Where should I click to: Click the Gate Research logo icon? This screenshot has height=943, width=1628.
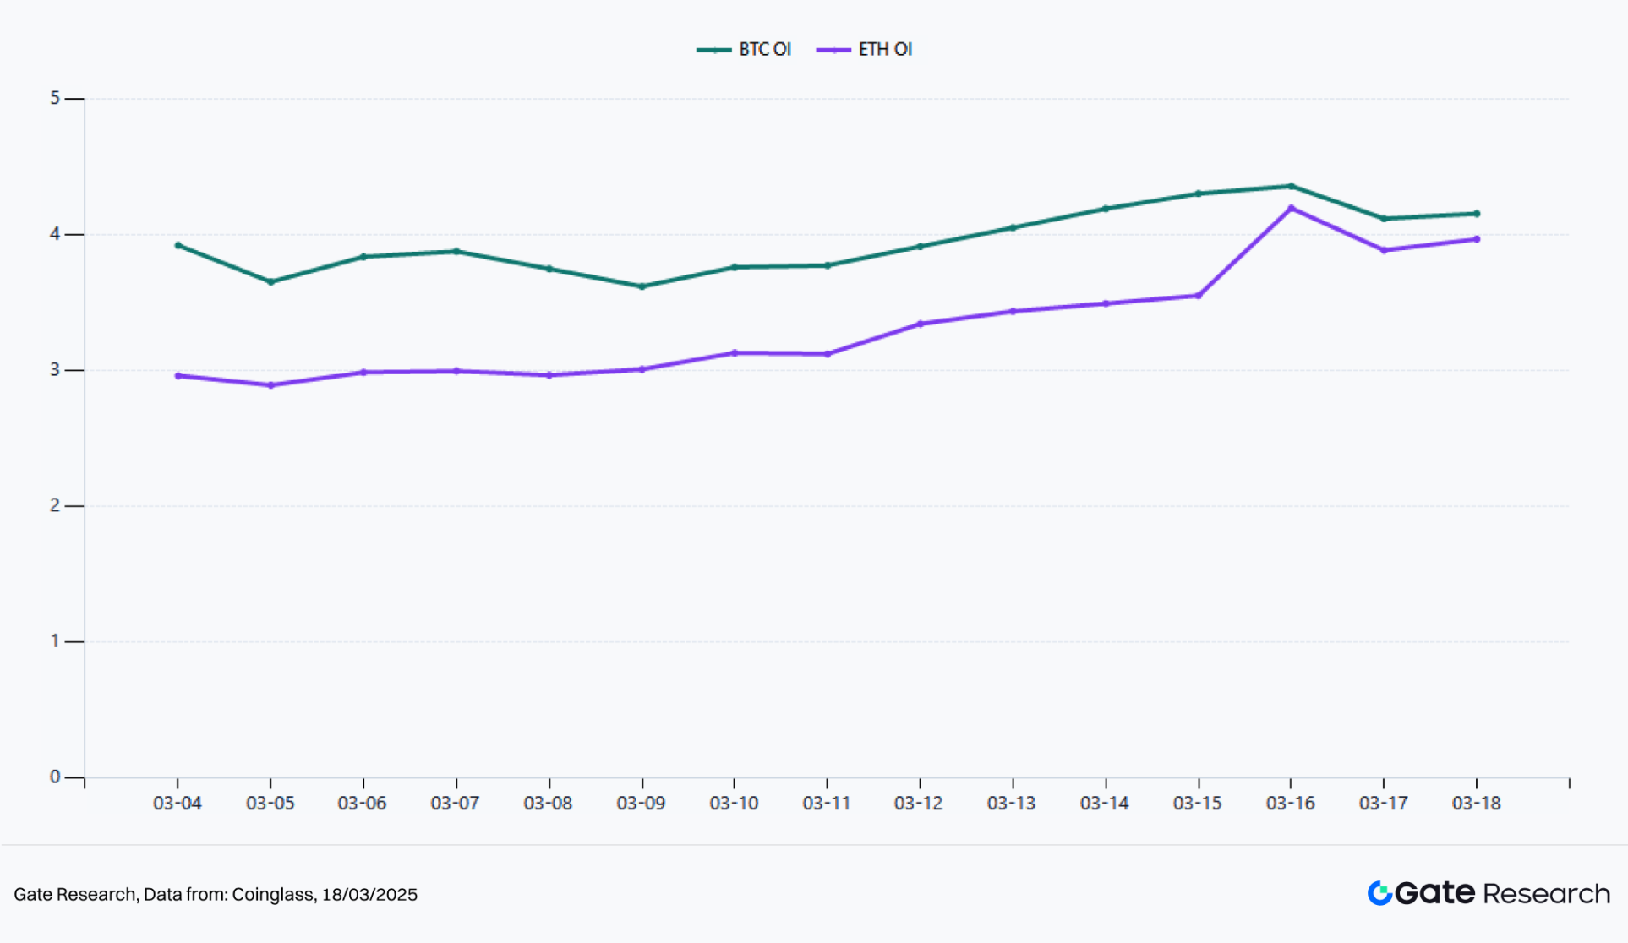coord(1379,893)
